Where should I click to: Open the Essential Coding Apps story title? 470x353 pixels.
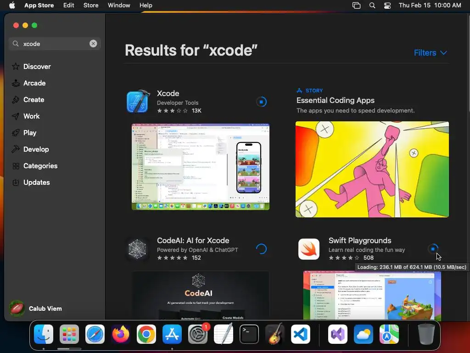(x=336, y=100)
